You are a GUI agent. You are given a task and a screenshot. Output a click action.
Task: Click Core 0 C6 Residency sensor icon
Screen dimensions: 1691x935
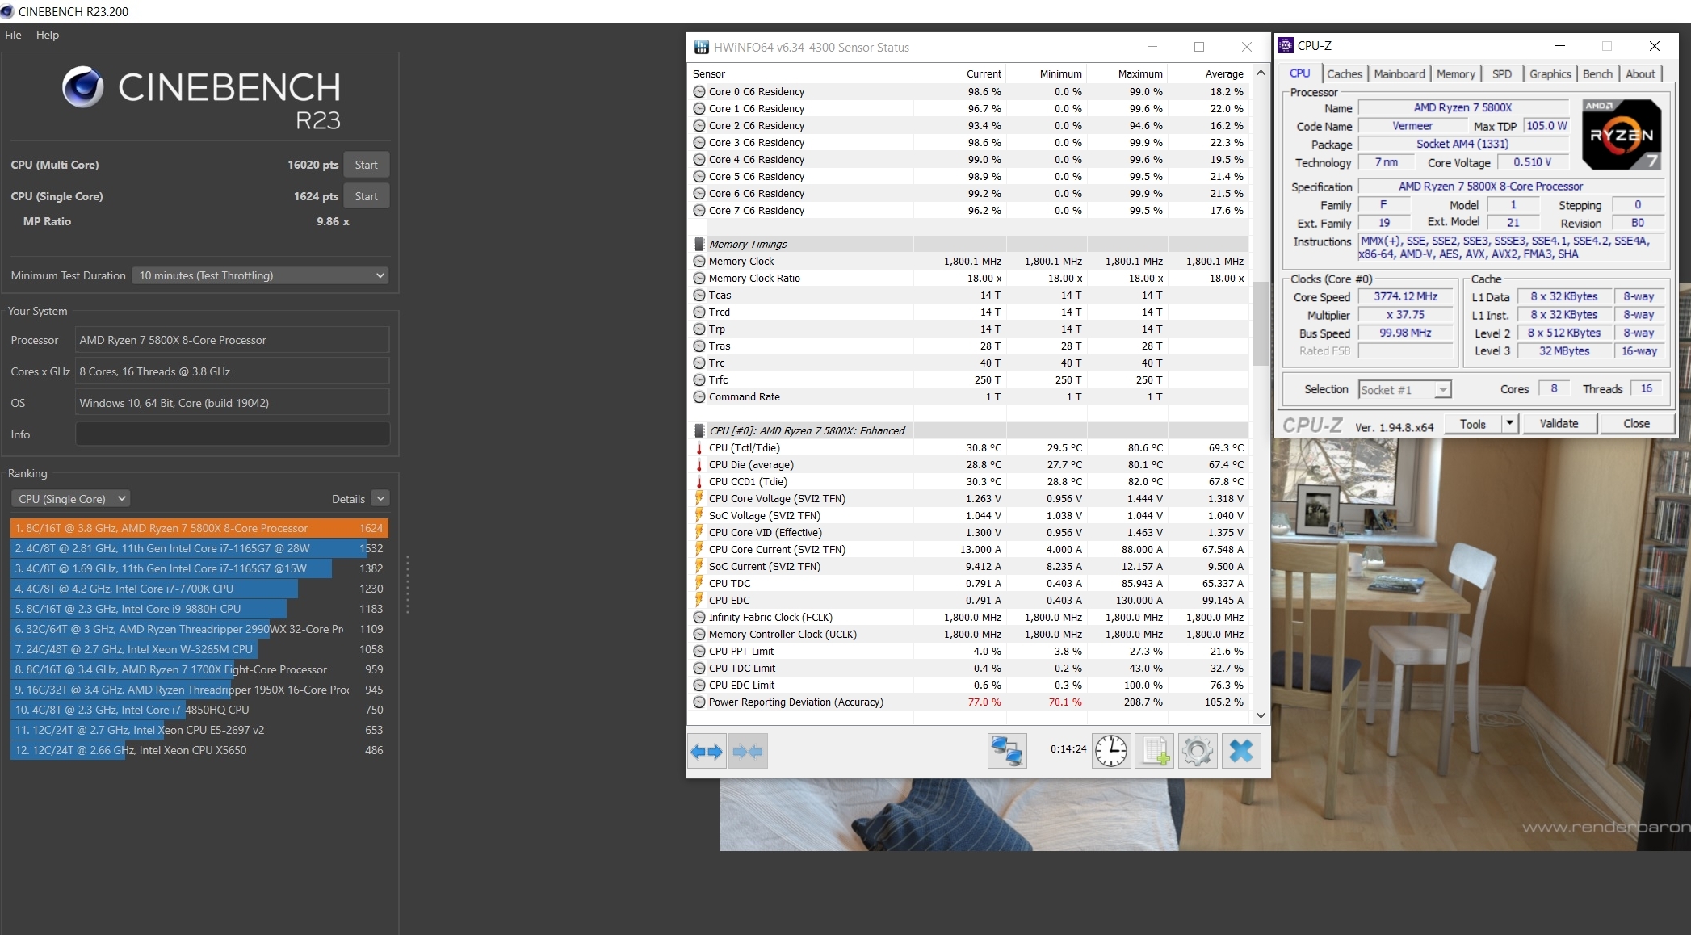(699, 92)
